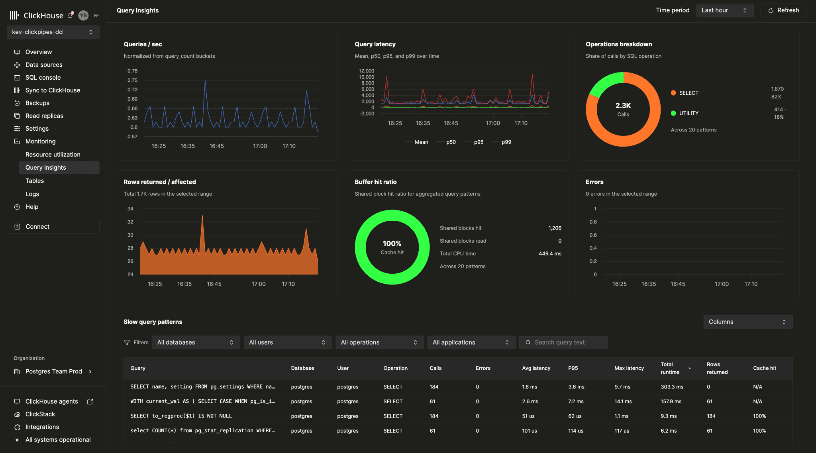Click the Monitoring chart icon
The width and height of the screenshot is (816, 453).
click(17, 141)
